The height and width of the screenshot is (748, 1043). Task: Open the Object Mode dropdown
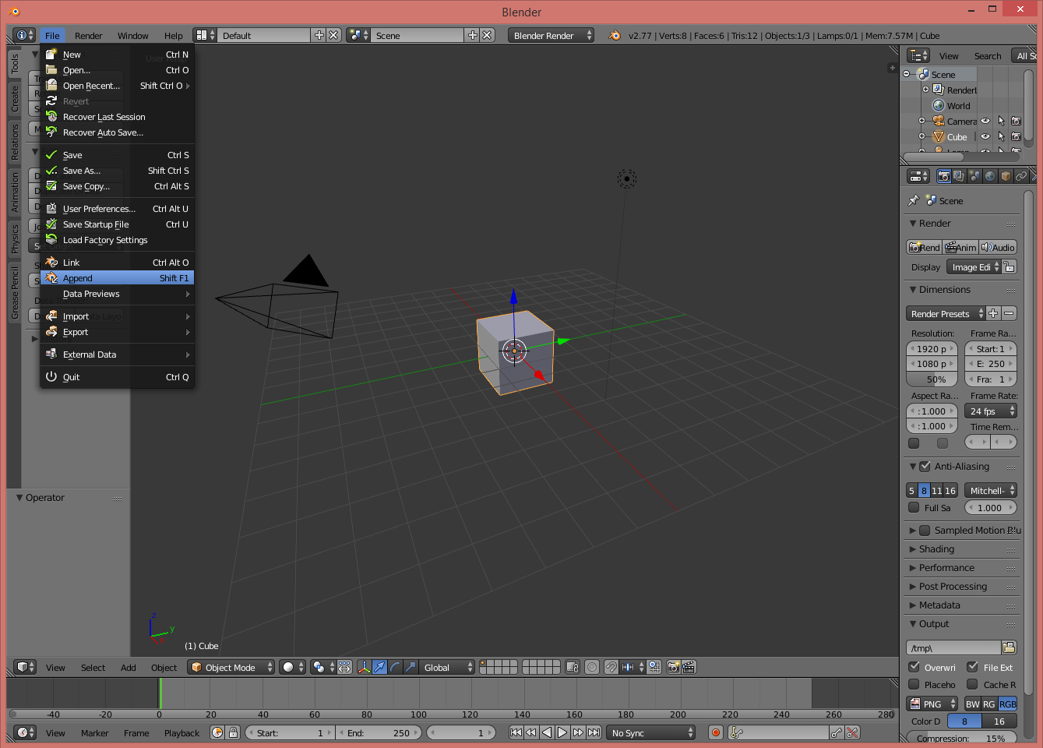(x=232, y=668)
